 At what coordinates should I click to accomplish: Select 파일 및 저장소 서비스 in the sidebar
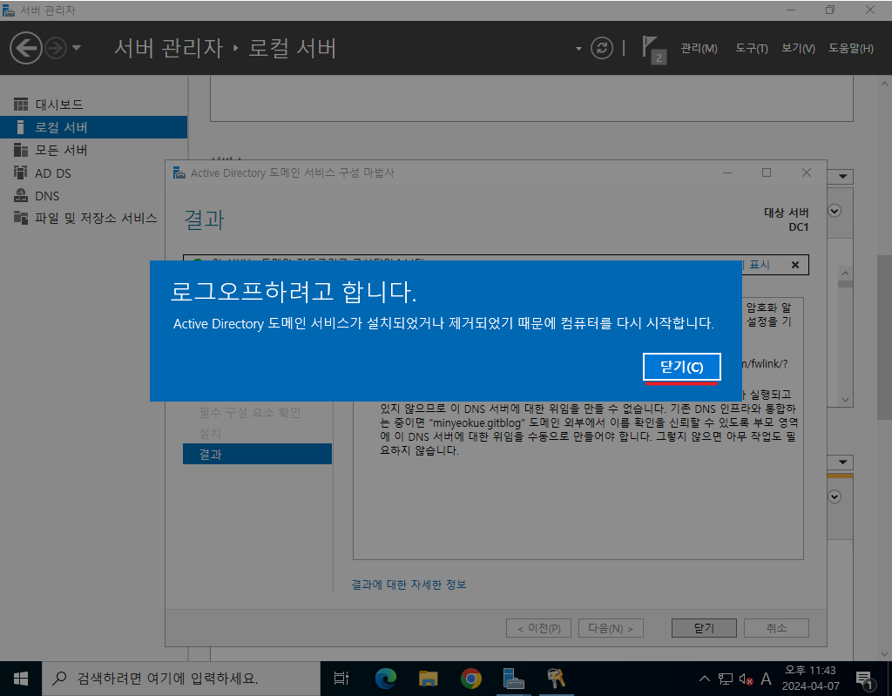(94, 218)
